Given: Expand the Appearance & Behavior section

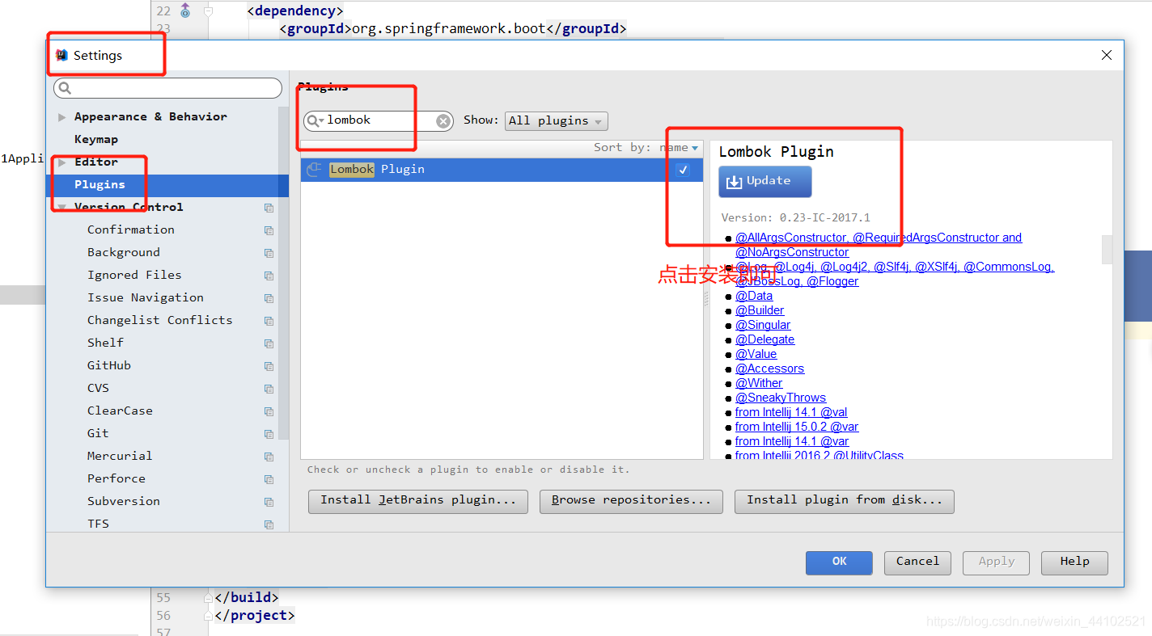Looking at the screenshot, I should [x=62, y=117].
